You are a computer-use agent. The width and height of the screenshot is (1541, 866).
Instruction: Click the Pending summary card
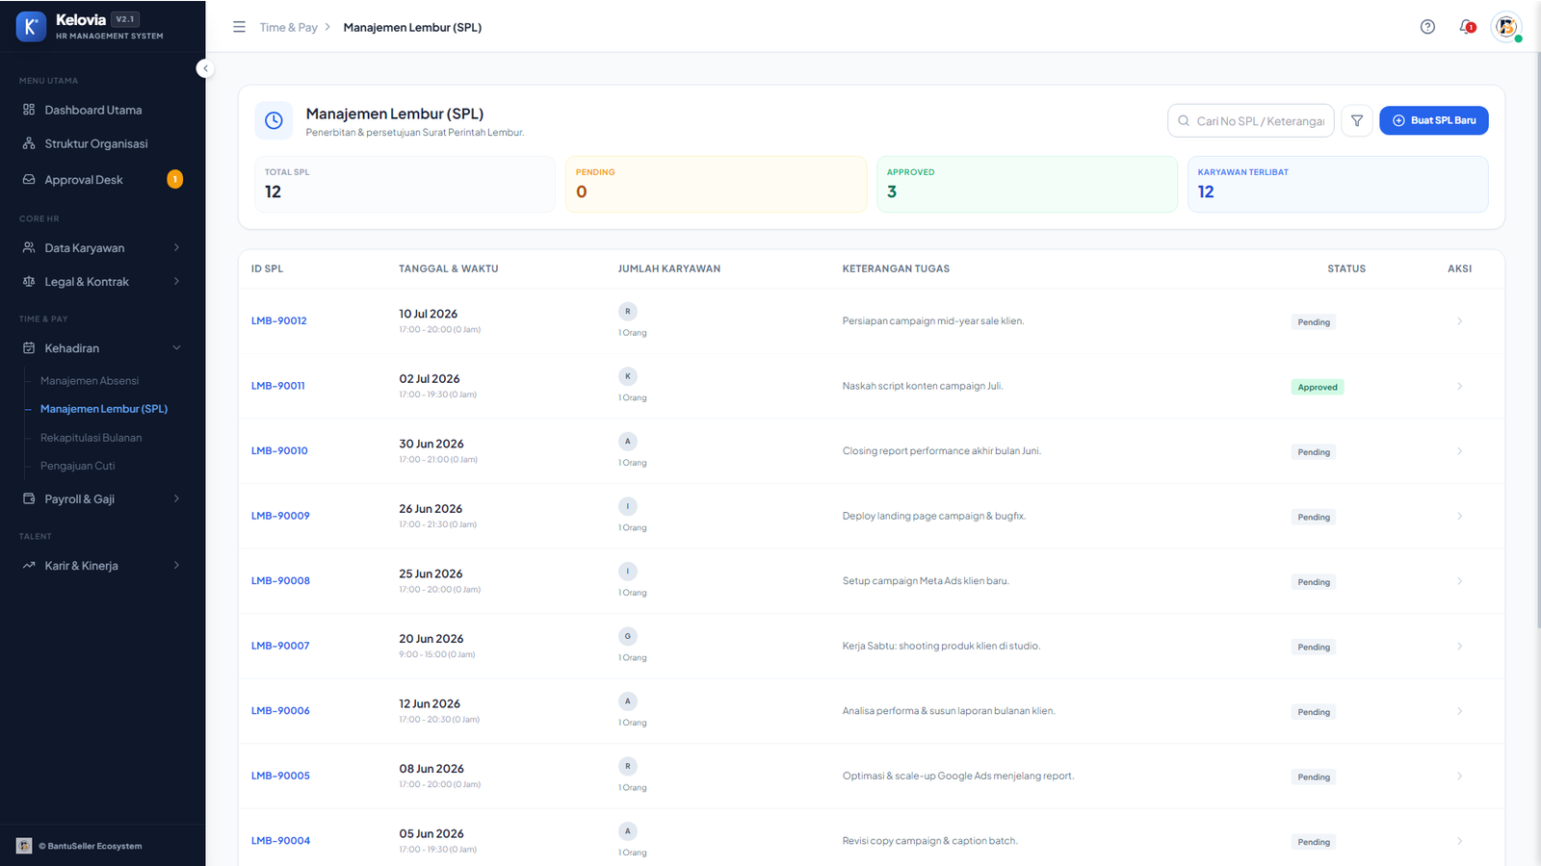[x=717, y=184]
